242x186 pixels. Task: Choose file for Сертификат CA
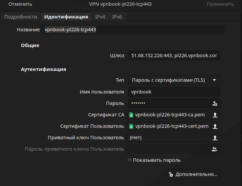173,115
